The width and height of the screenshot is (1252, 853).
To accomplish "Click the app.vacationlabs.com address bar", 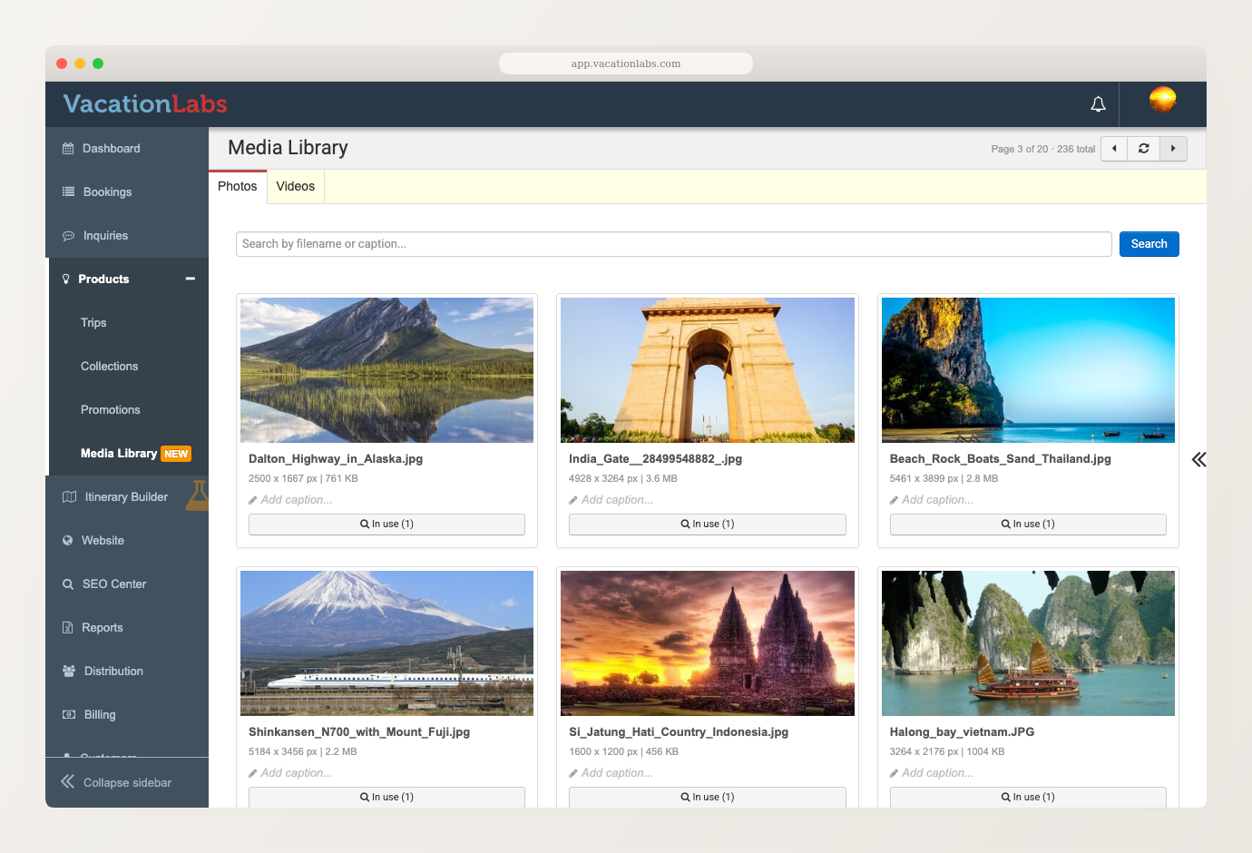I will 626,64.
